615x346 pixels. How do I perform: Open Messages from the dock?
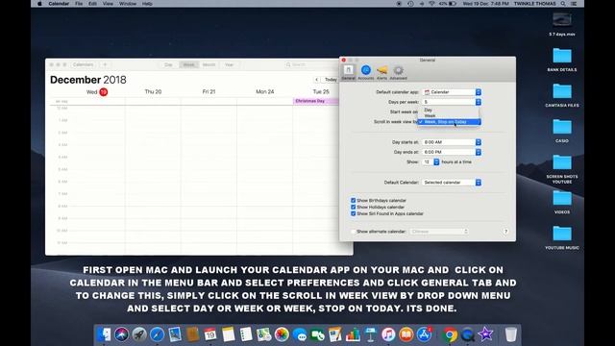click(300, 334)
